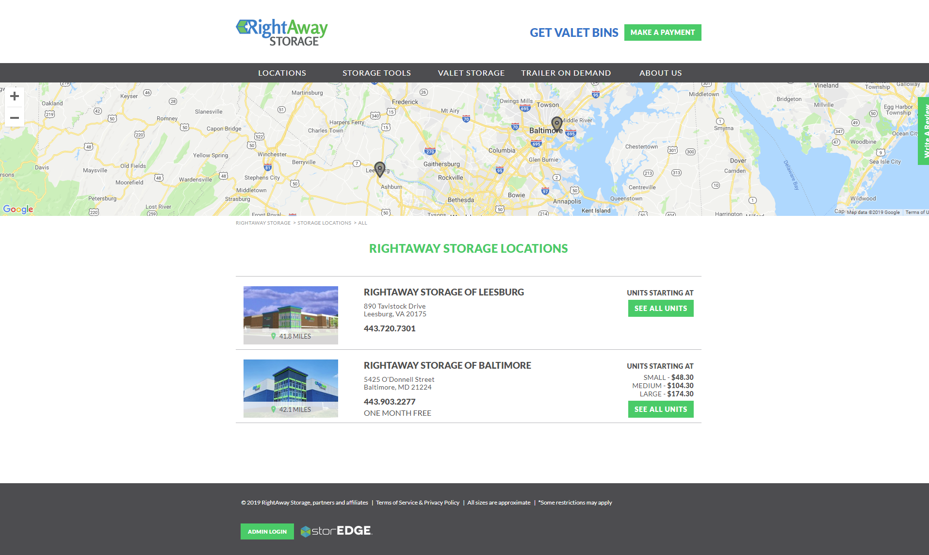The image size is (929, 555).
Task: Click the SMALL - $48.30 price
Action: [668, 377]
